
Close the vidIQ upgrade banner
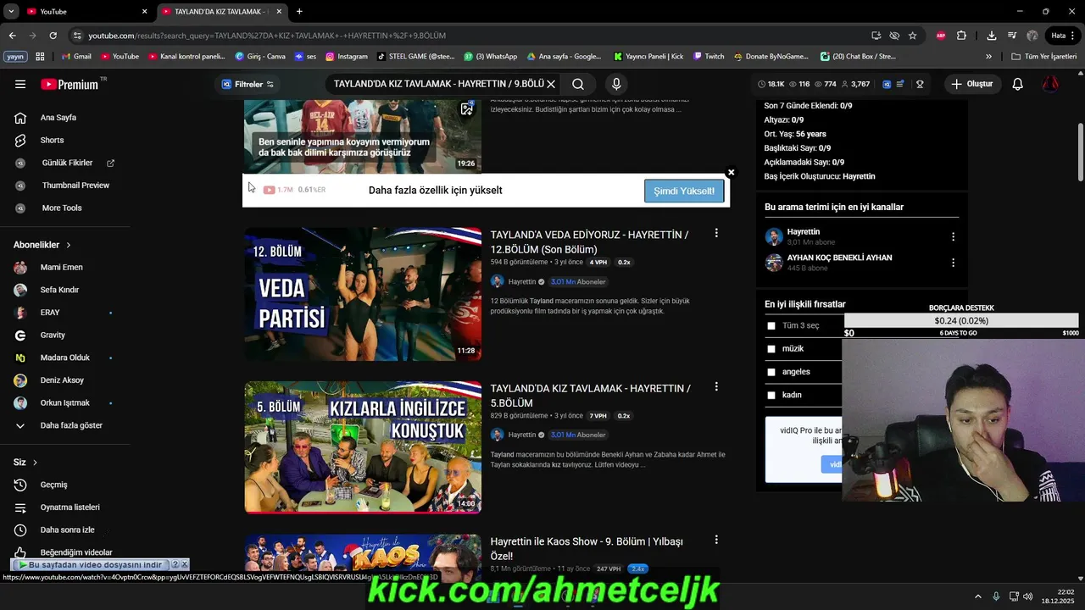click(x=731, y=173)
